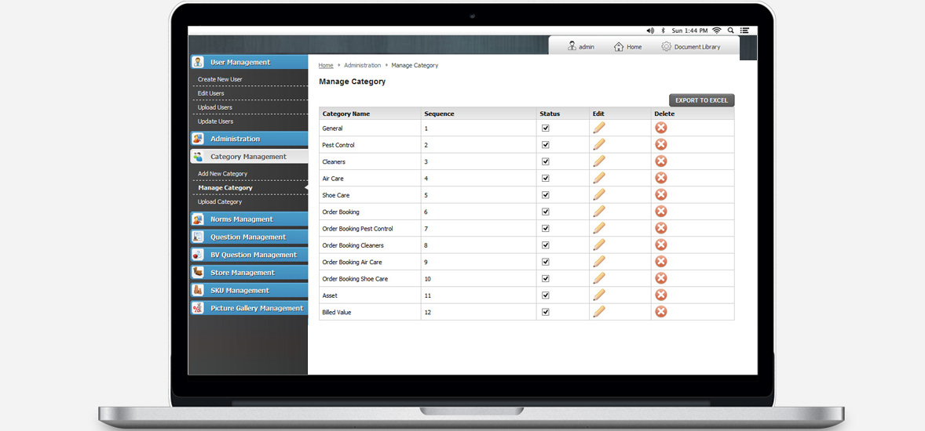The height and width of the screenshot is (431, 925).
Task: Edit Order Booking Pest Control with pencil icon
Action: click(x=599, y=228)
